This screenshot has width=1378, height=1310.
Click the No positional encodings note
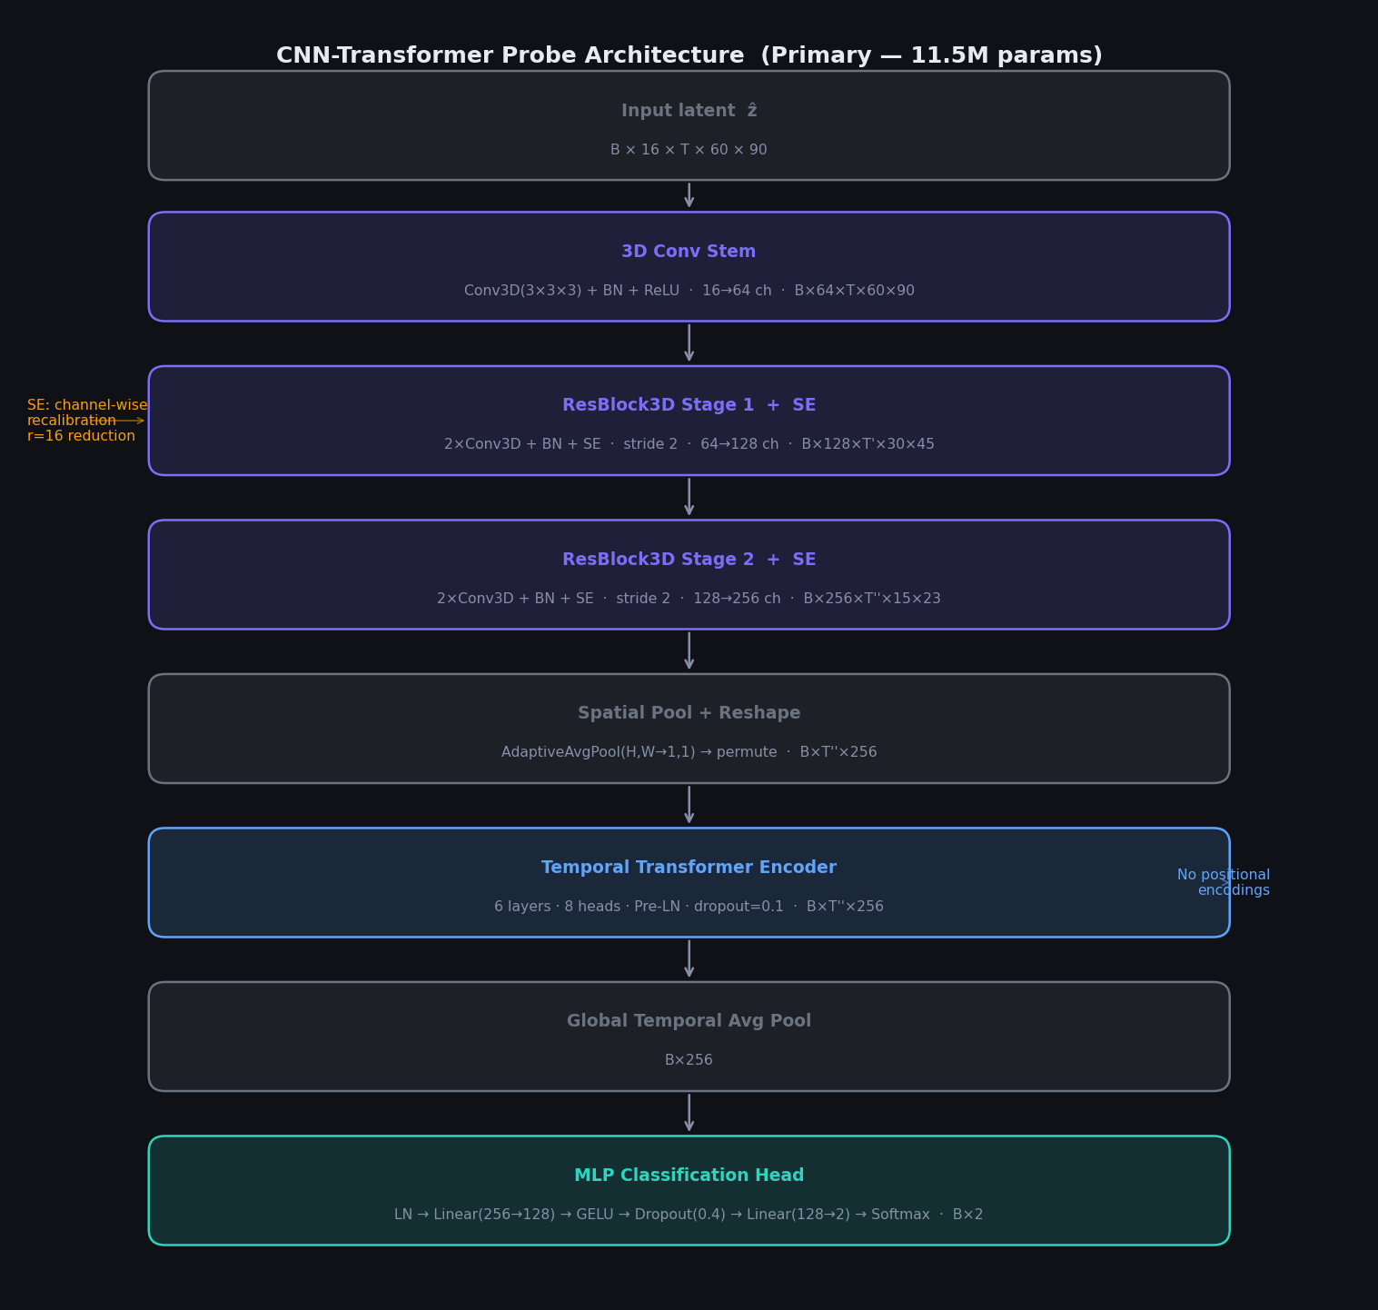[1224, 882]
